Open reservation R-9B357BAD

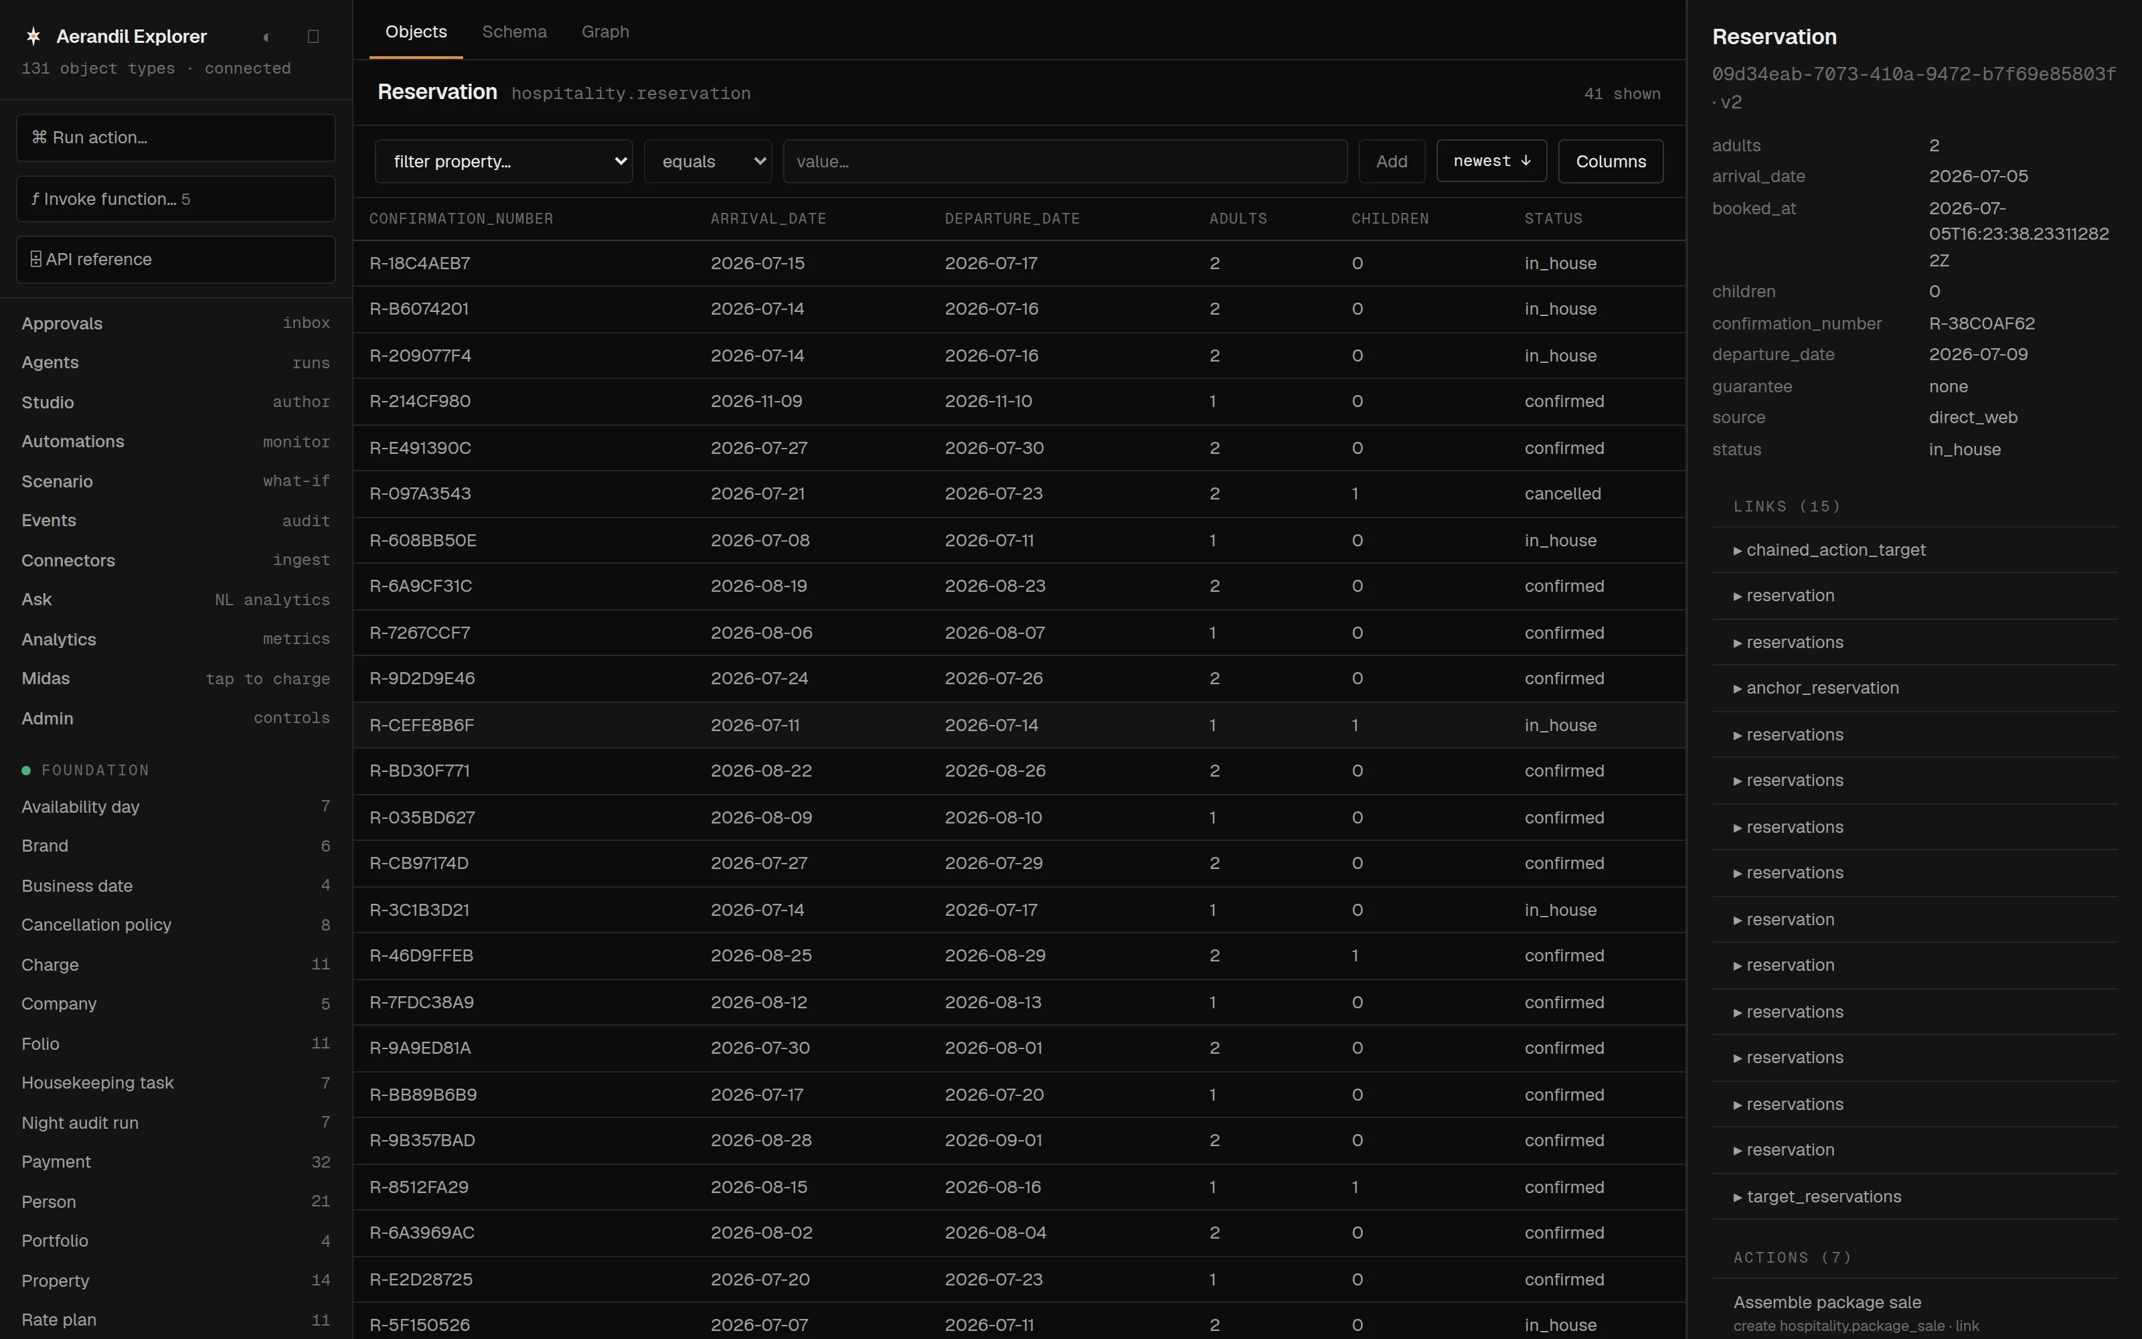(x=1019, y=1139)
